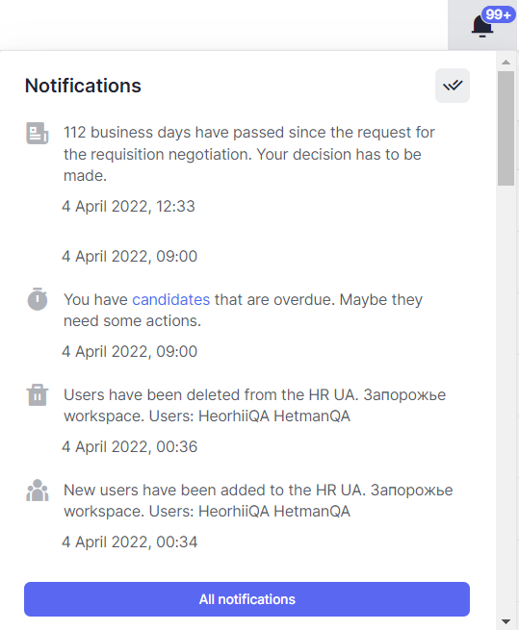Open the candidates link
Screen dimensions: 519x630
(171, 300)
